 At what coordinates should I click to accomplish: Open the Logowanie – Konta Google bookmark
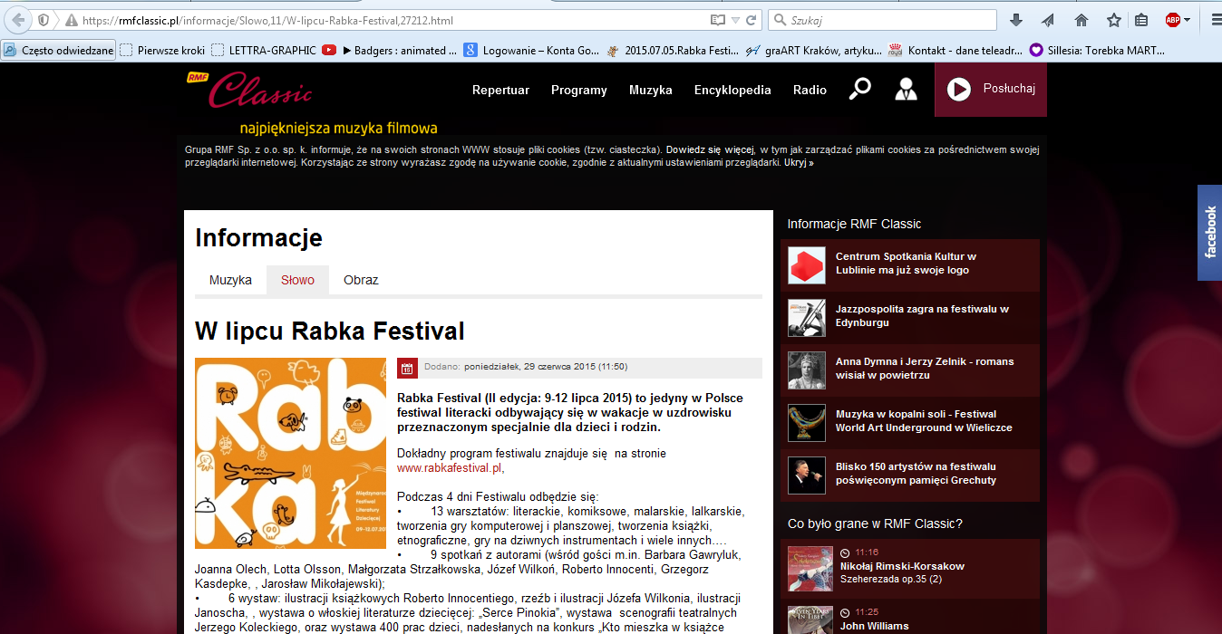tap(531, 51)
